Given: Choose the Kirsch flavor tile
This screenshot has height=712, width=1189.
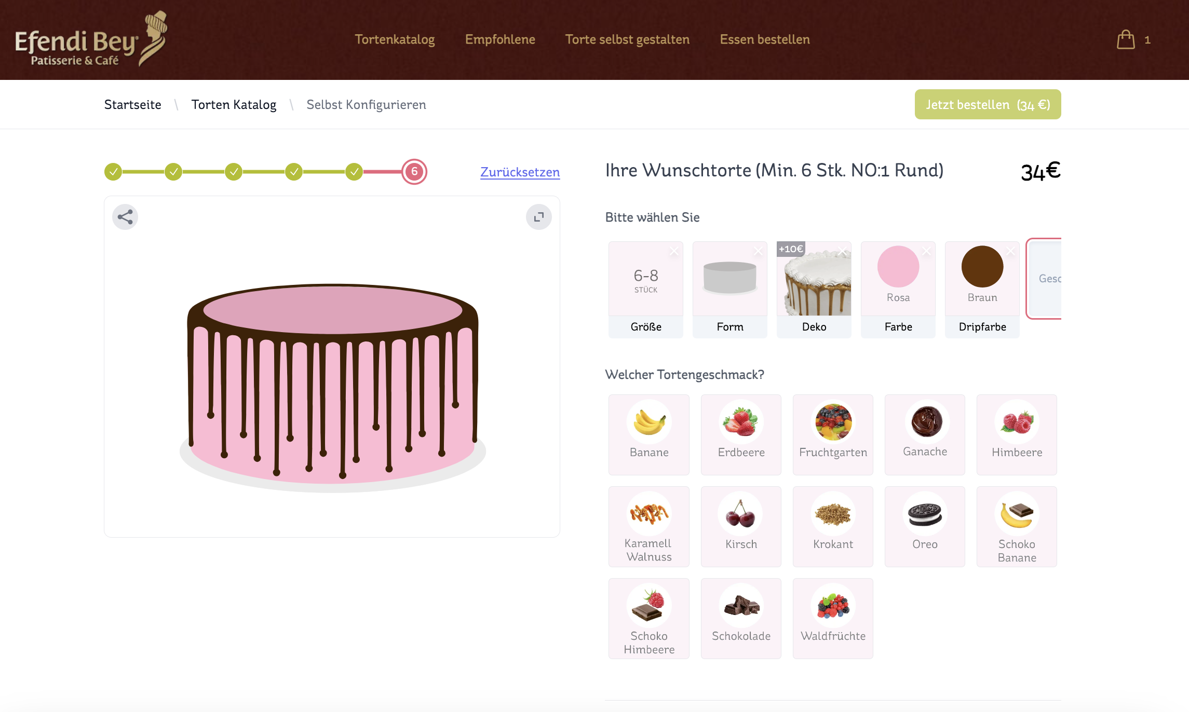Looking at the screenshot, I should click(740, 526).
